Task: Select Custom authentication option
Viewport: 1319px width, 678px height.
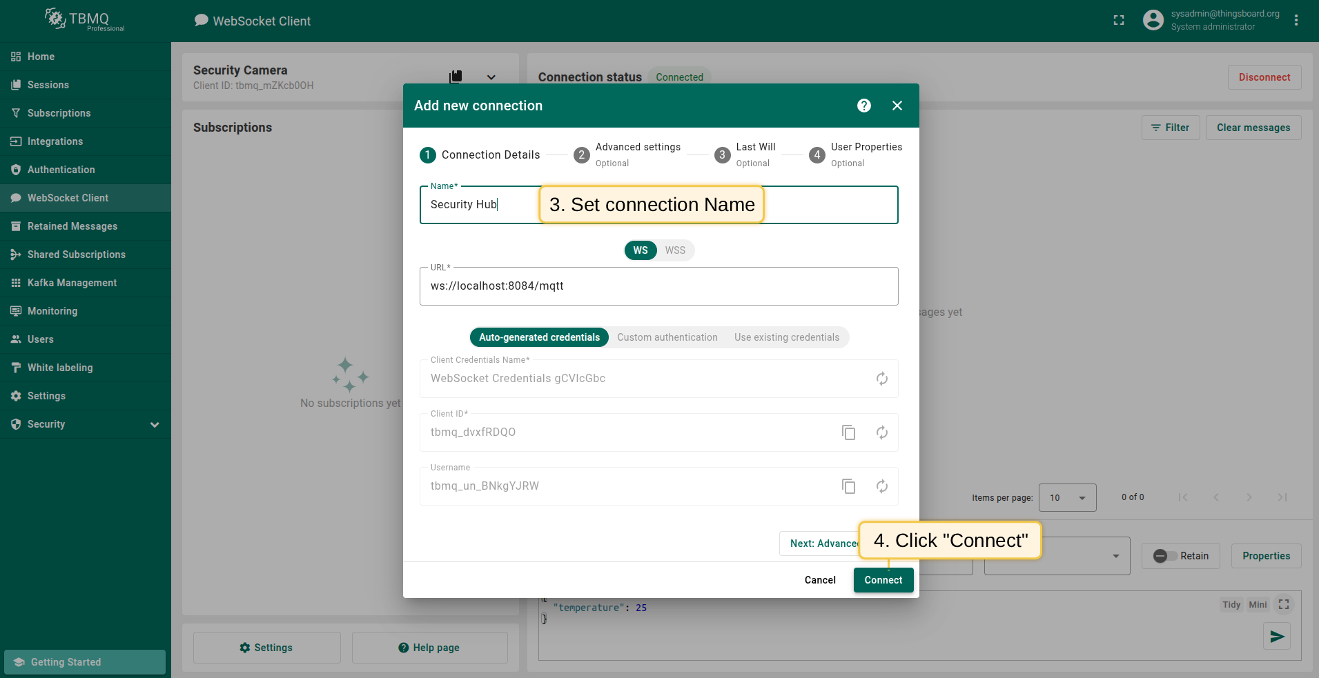Action: (667, 337)
